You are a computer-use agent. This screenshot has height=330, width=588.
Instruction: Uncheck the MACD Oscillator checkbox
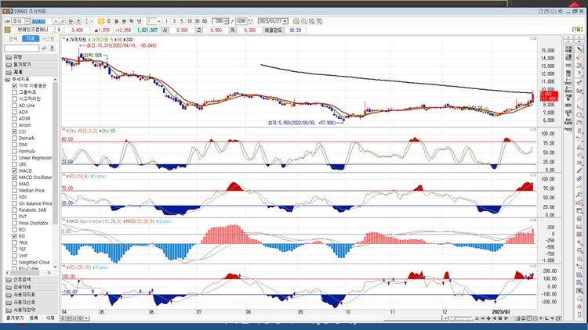[14, 178]
